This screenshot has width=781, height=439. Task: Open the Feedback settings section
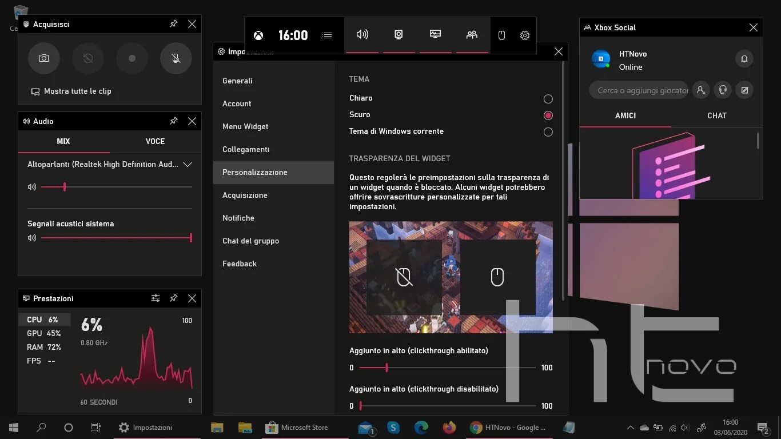[273, 264]
